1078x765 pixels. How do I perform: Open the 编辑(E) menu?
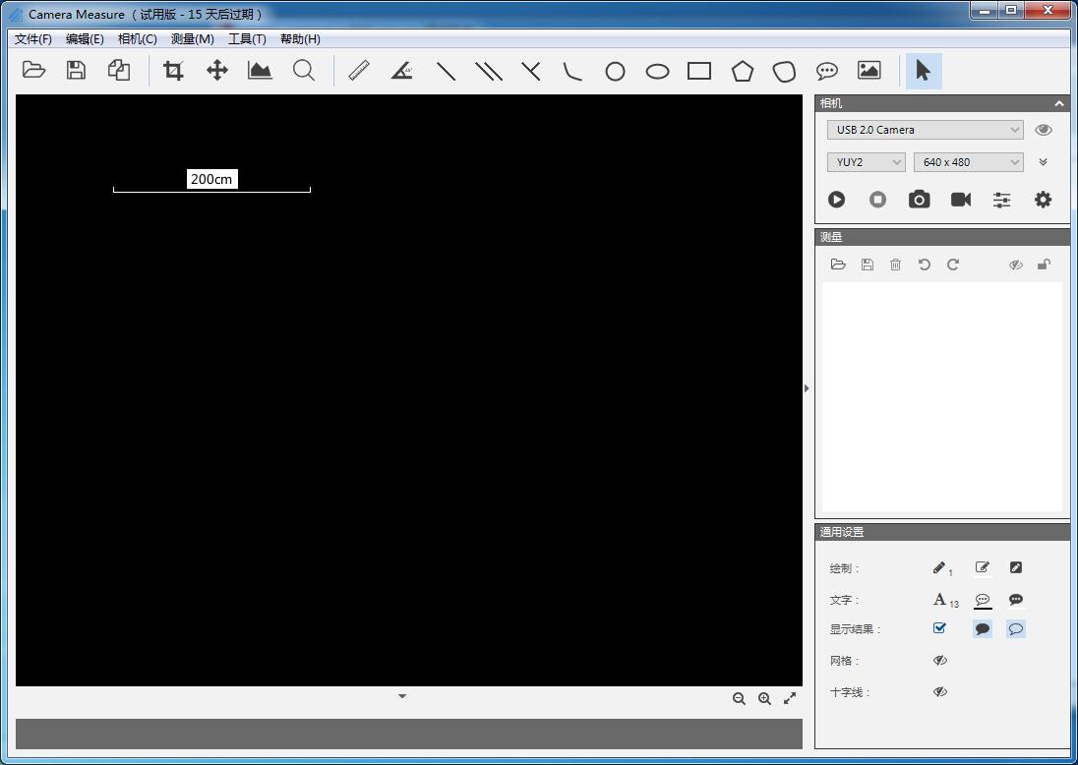tap(85, 39)
